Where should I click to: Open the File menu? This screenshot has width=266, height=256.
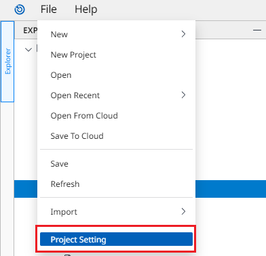[49, 9]
